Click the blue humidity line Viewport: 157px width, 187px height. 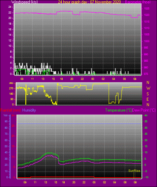[x=79, y=124]
